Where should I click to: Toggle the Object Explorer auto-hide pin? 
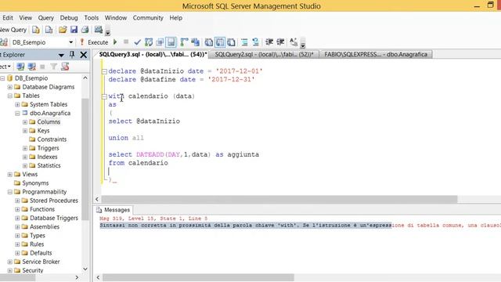[x=72, y=55]
